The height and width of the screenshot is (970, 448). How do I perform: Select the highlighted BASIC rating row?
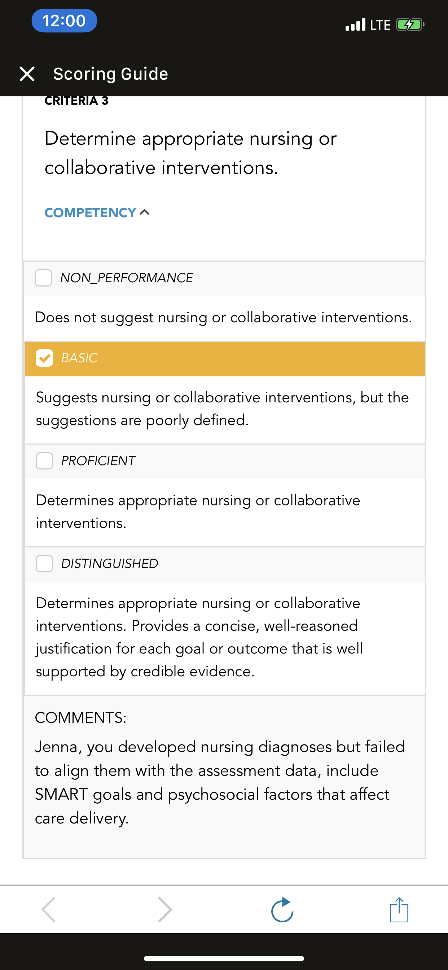[x=225, y=359]
